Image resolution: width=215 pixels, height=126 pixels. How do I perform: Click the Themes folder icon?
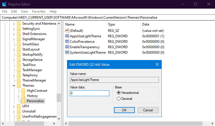pyautogui.click(x=19, y=86)
